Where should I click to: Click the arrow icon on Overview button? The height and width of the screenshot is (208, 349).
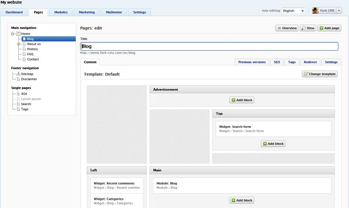click(279, 28)
